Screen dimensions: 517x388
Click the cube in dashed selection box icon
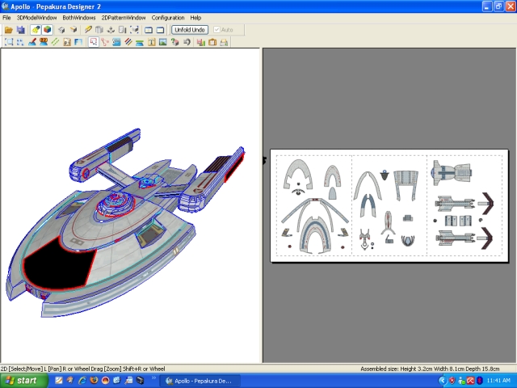(134, 30)
